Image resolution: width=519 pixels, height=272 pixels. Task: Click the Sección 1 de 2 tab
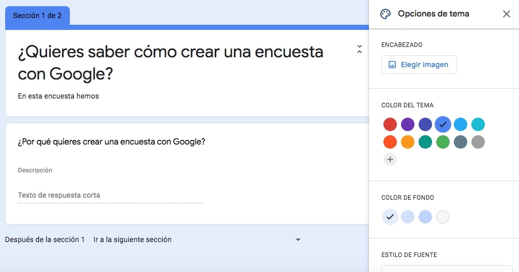click(x=37, y=15)
